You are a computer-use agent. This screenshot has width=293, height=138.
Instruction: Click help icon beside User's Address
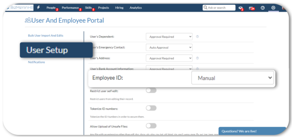(197, 58)
